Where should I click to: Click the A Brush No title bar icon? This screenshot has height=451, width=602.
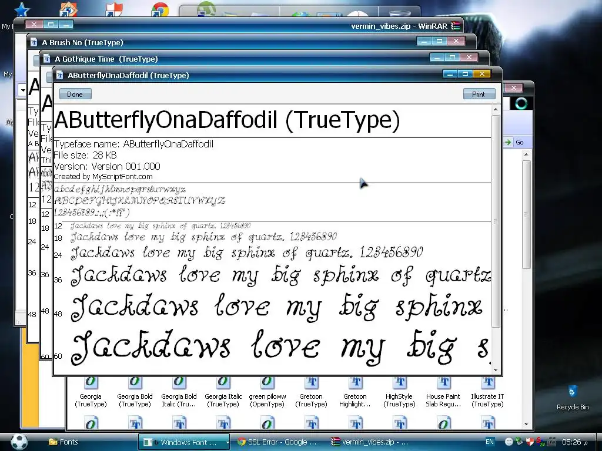click(x=34, y=42)
